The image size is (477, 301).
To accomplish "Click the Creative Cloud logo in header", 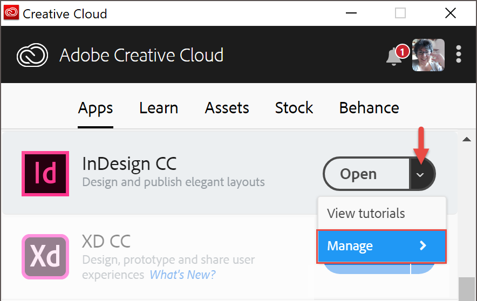I will point(33,55).
